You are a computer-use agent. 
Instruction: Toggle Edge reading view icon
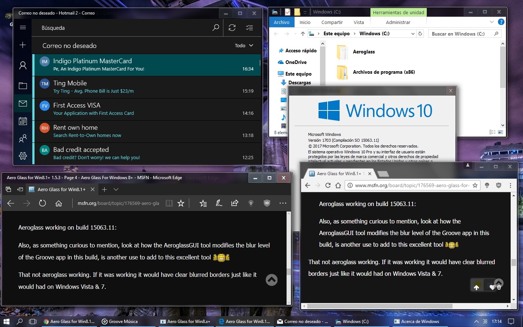click(x=169, y=203)
